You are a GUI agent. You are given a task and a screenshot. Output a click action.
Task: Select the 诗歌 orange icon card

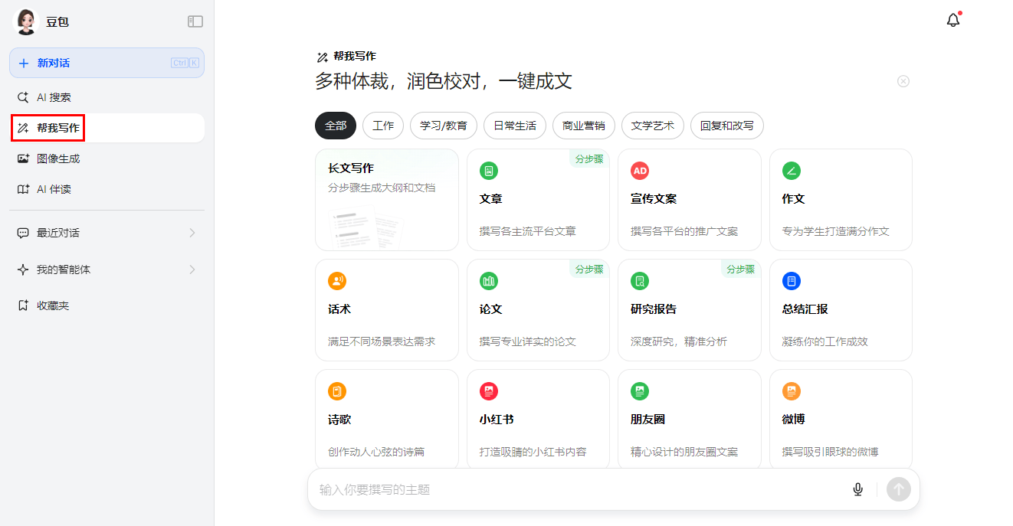[337, 391]
